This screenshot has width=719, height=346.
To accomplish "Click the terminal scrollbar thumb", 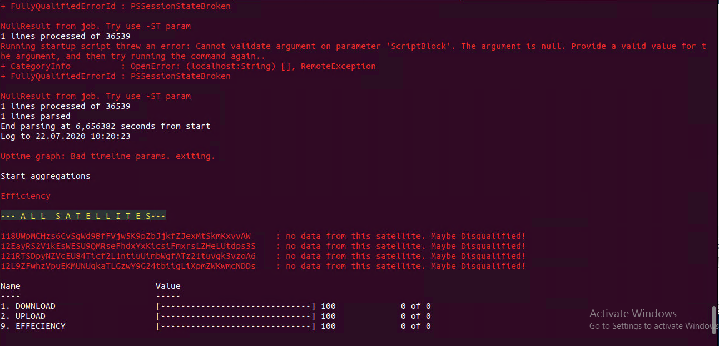I will point(713,319).
